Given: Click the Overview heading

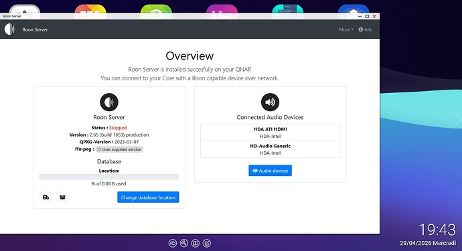Looking at the screenshot, I should point(189,56).
